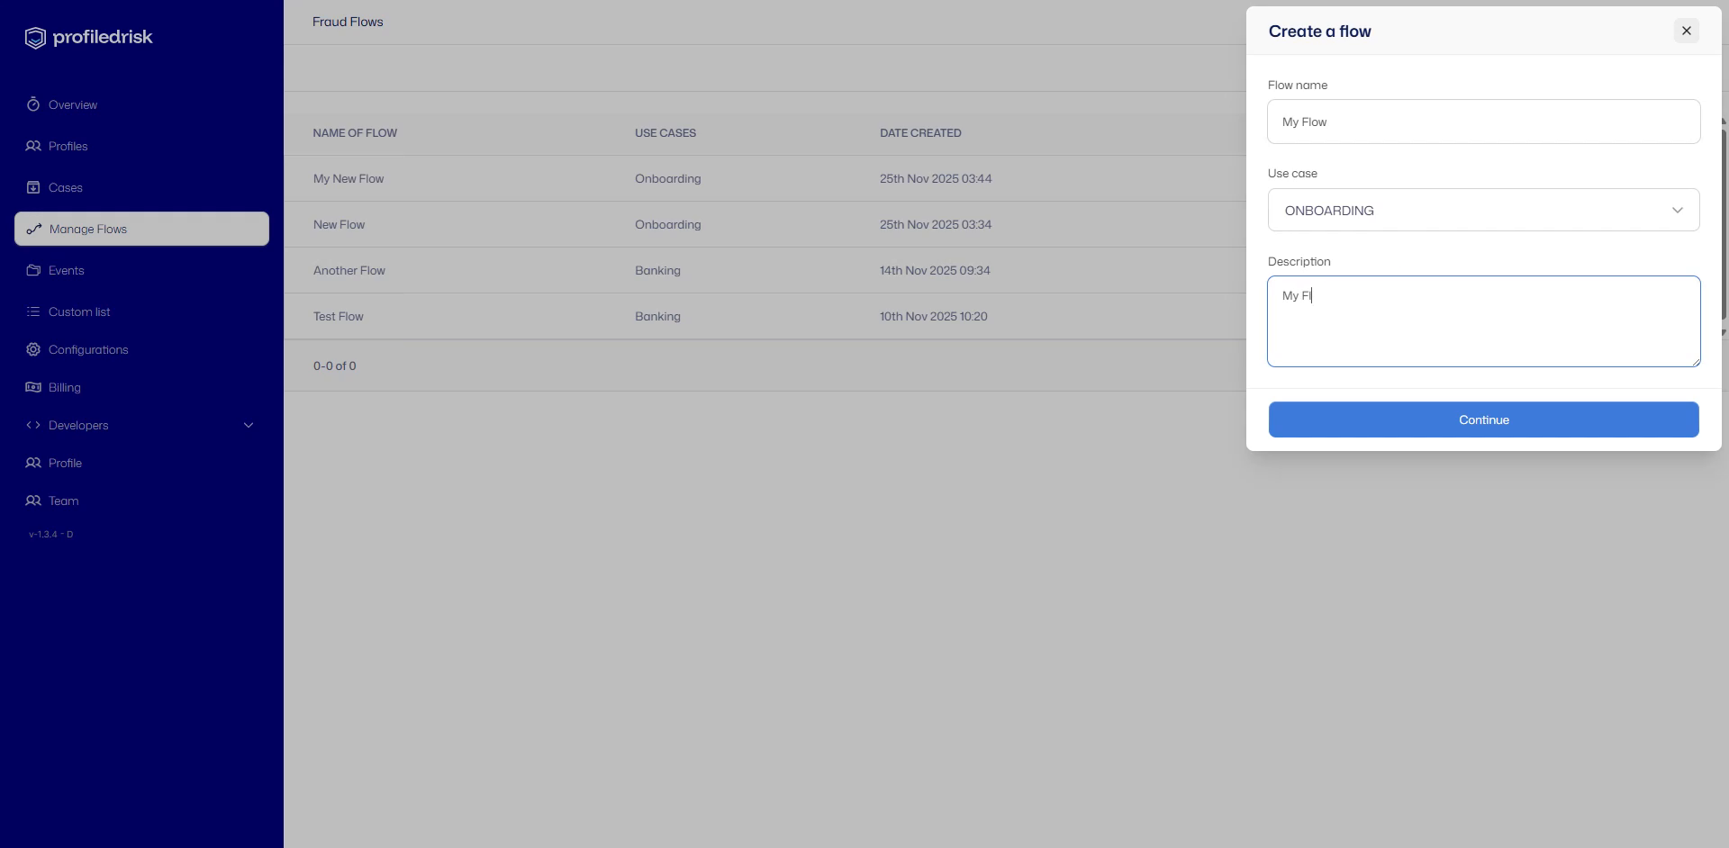
Task: Click the Manage Flows arrow icon
Action: (x=34, y=229)
